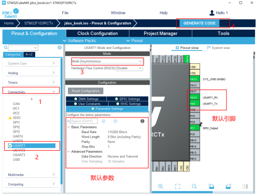Open the NVIC Settings tab
The image size is (256, 195).
(x=128, y=104)
